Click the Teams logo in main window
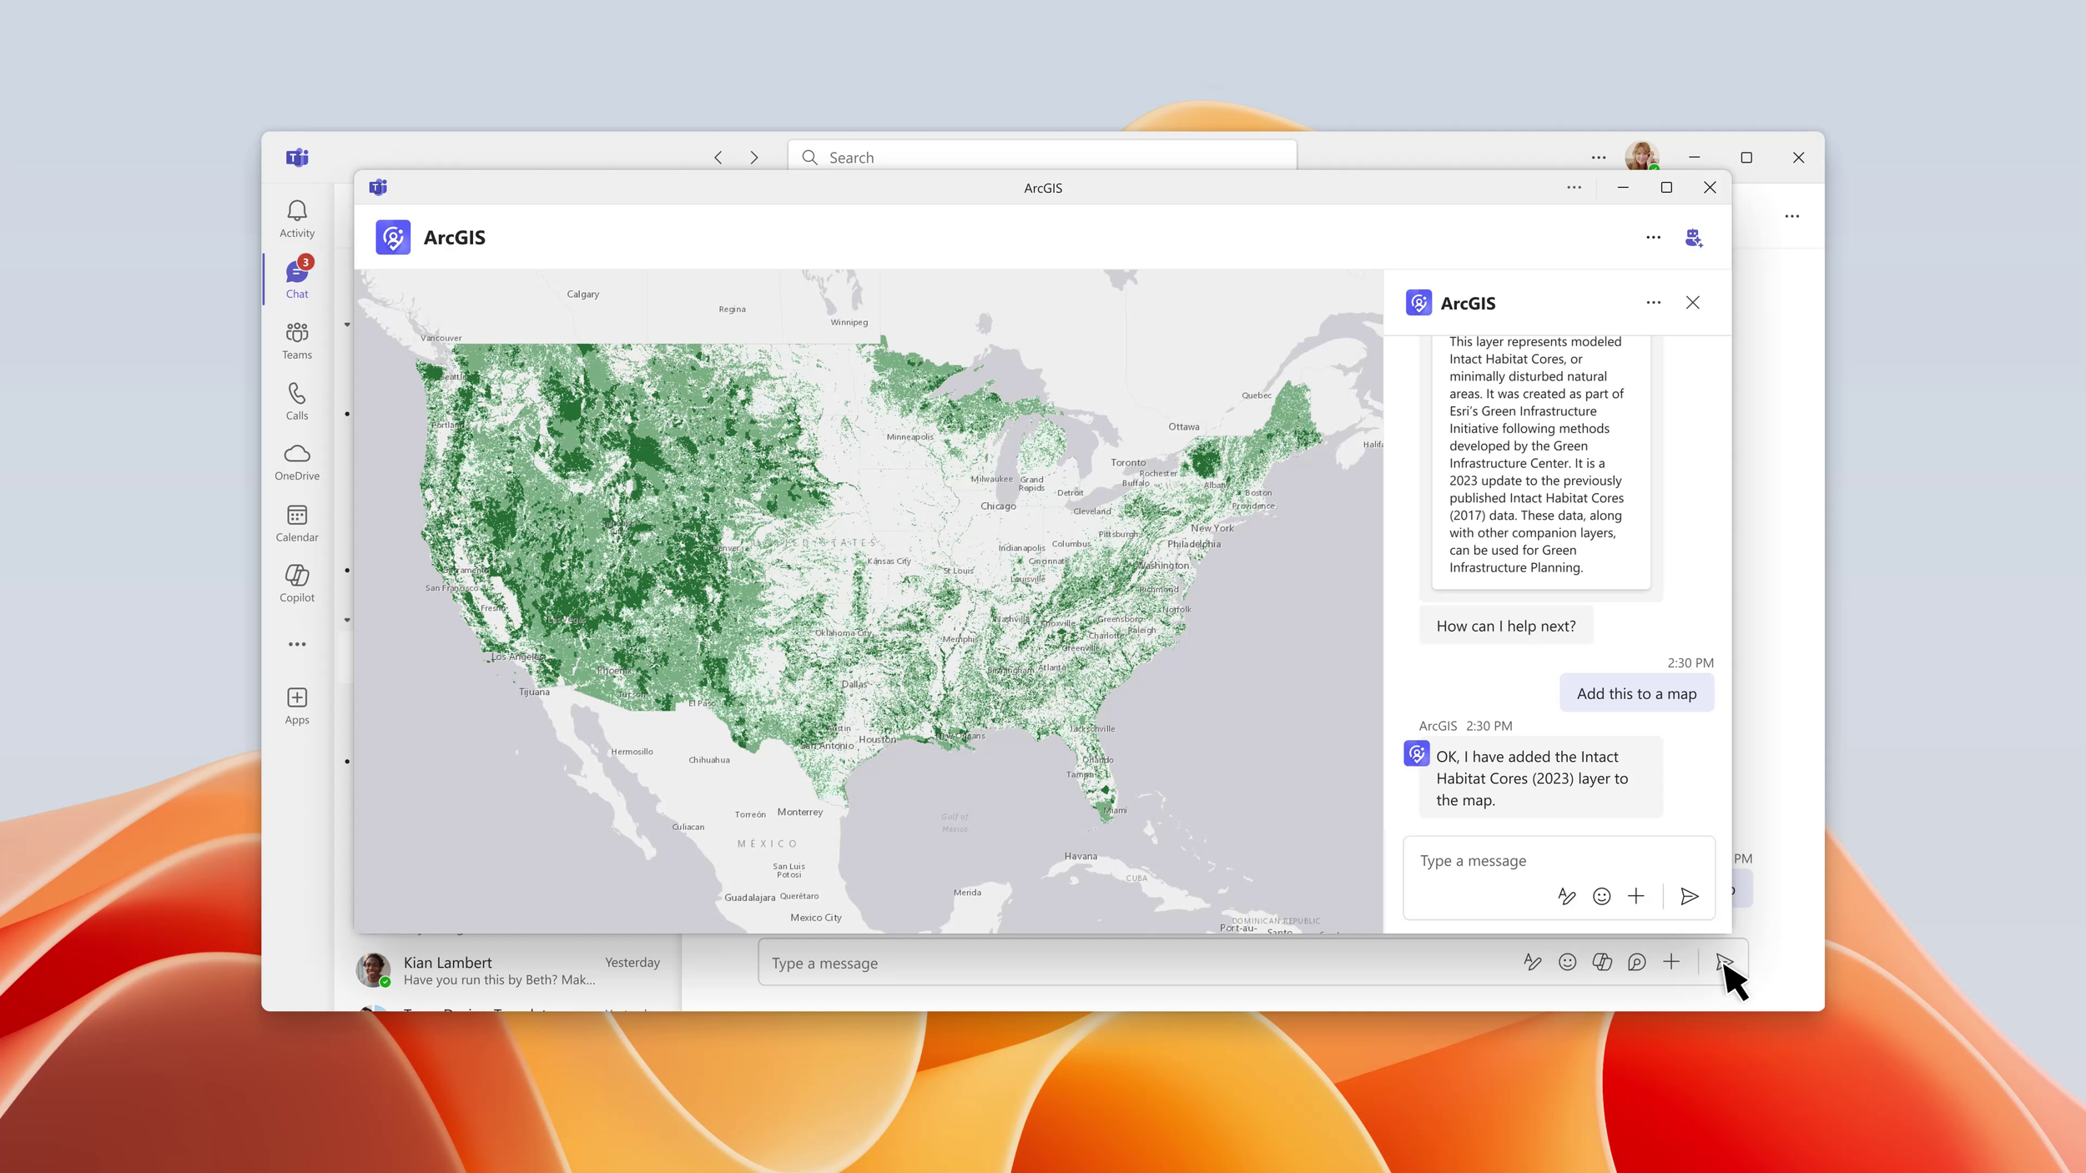This screenshot has height=1173, width=2086. [297, 158]
